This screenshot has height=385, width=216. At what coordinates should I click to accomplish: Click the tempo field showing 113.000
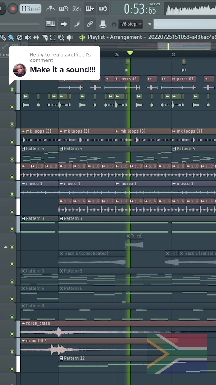[x=30, y=9]
